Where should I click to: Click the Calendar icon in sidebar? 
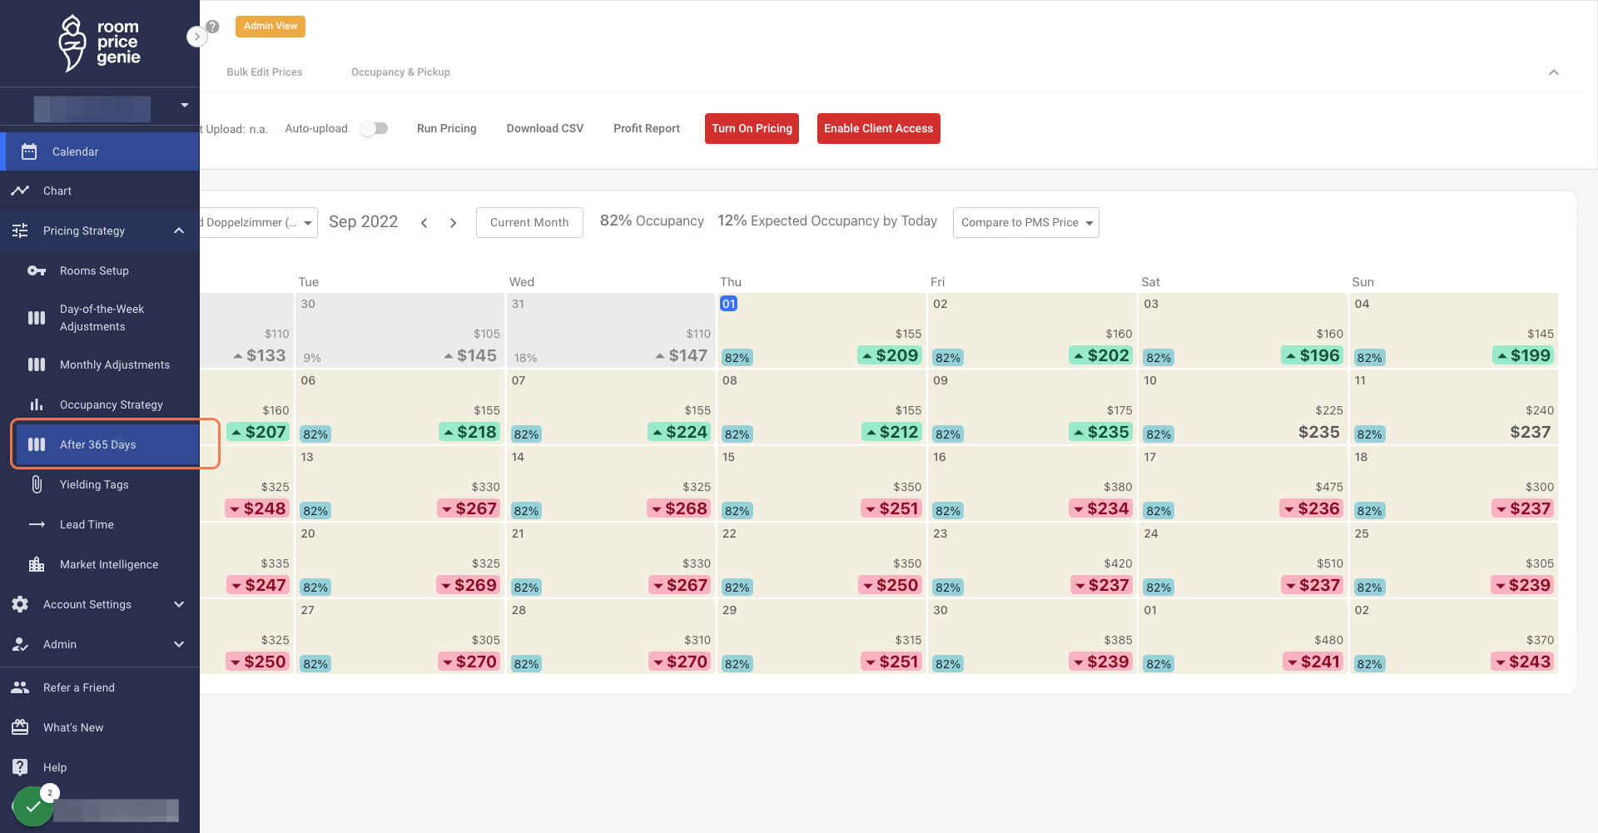[x=29, y=151]
